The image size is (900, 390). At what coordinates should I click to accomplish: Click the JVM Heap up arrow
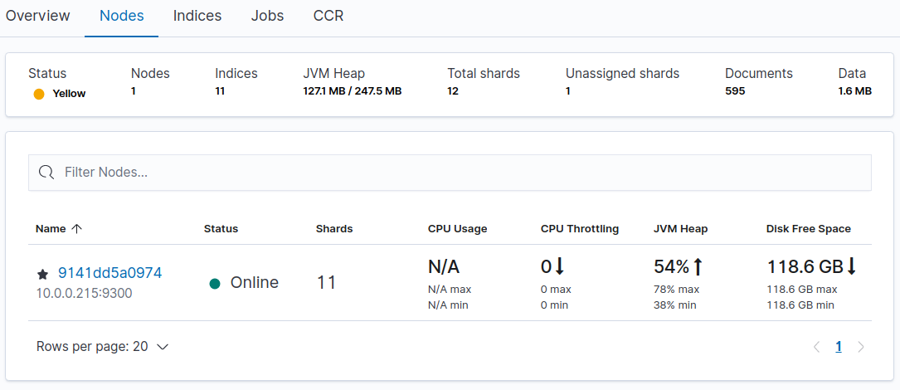698,266
